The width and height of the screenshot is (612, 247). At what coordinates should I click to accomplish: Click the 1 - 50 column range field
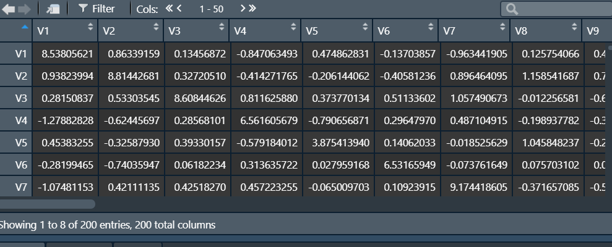(211, 9)
